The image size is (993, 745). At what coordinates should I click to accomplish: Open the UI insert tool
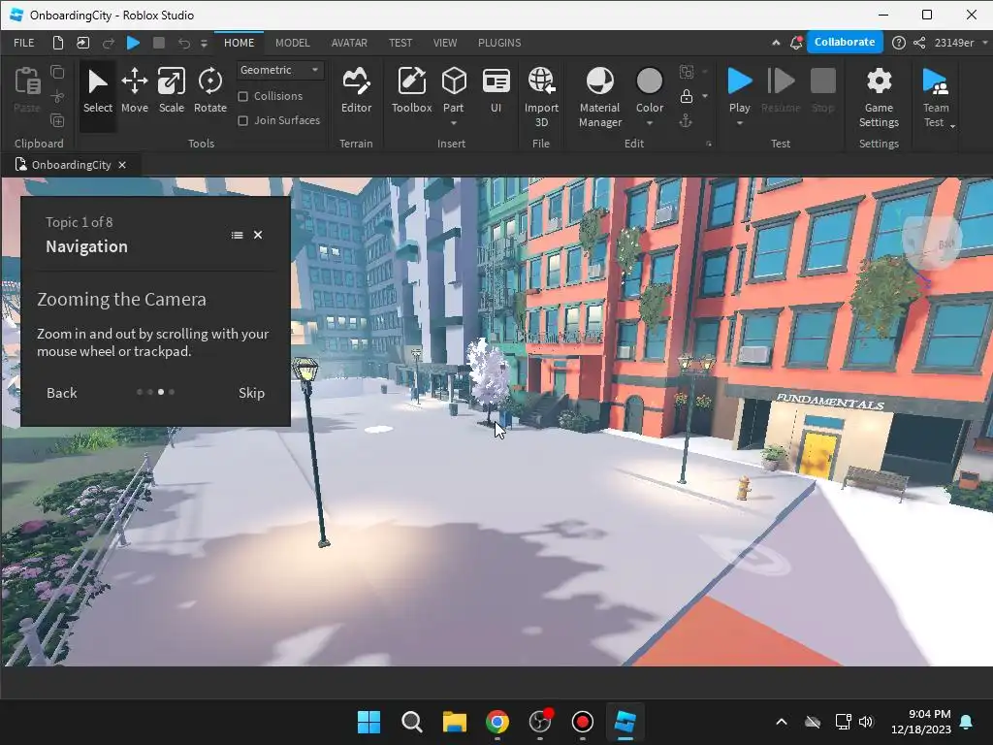[x=496, y=92]
